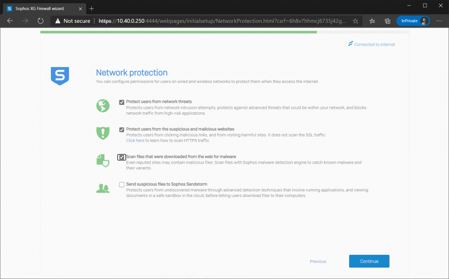Screen dimensions: 449x279
Task: Click the browser address bar URL
Action: tap(222, 21)
